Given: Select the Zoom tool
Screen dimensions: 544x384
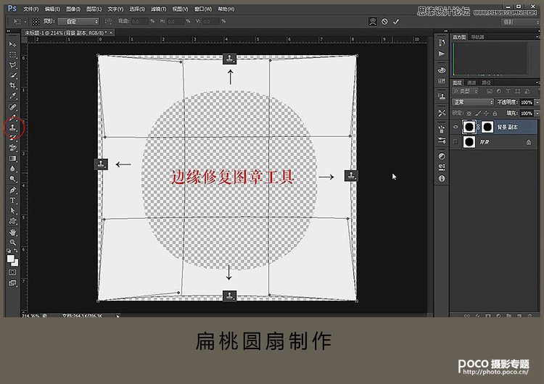Looking at the screenshot, I should click(x=12, y=242).
